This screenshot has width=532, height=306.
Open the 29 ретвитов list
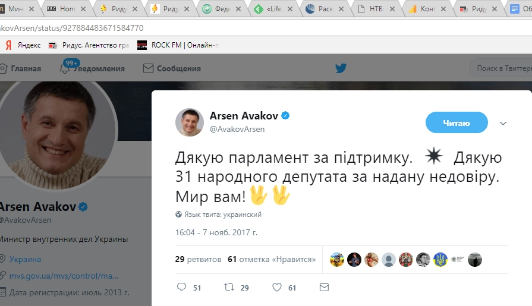coord(198,259)
